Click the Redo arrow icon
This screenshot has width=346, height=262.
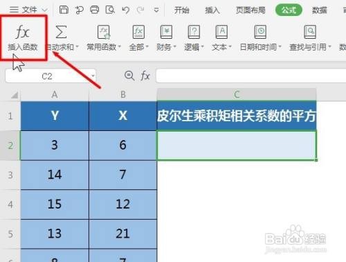click(140, 10)
